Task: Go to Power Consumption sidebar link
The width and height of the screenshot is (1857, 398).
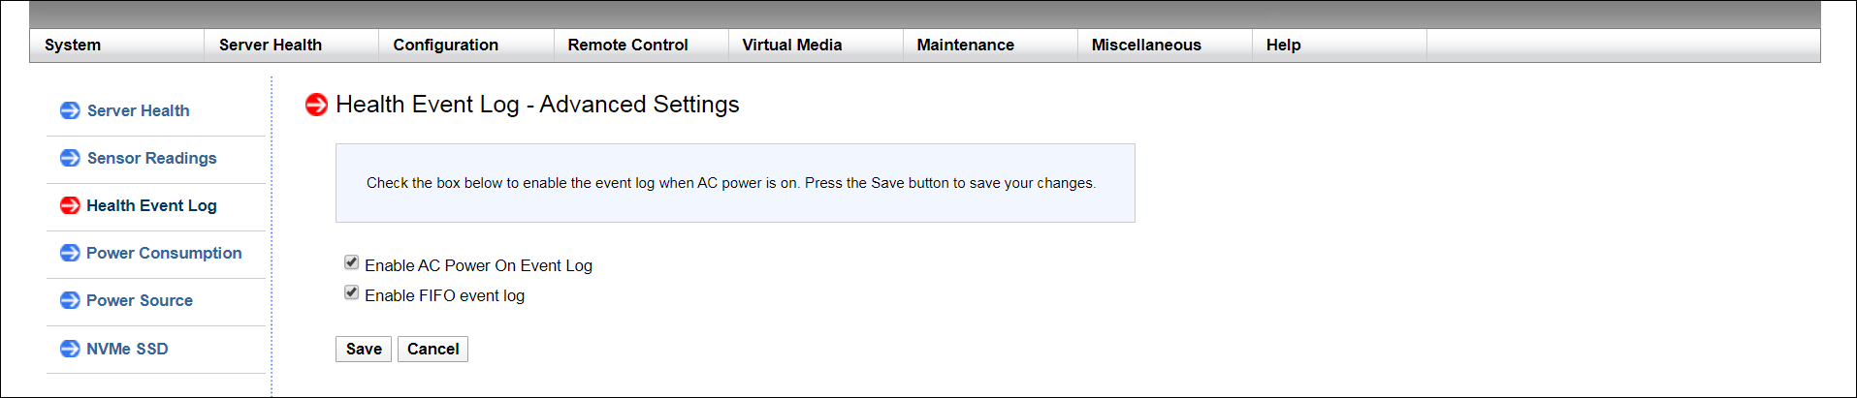Action: click(x=164, y=253)
